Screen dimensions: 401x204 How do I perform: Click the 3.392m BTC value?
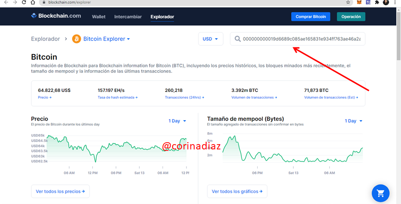[244, 90]
